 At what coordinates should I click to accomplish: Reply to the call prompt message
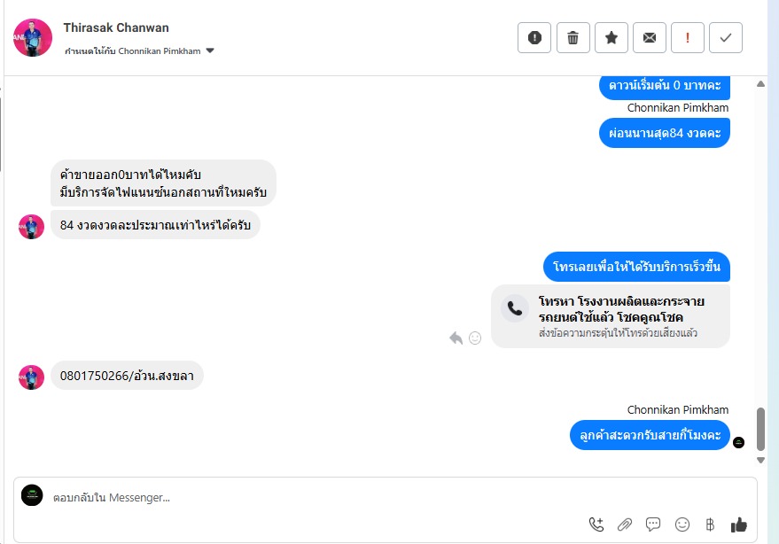tap(456, 338)
